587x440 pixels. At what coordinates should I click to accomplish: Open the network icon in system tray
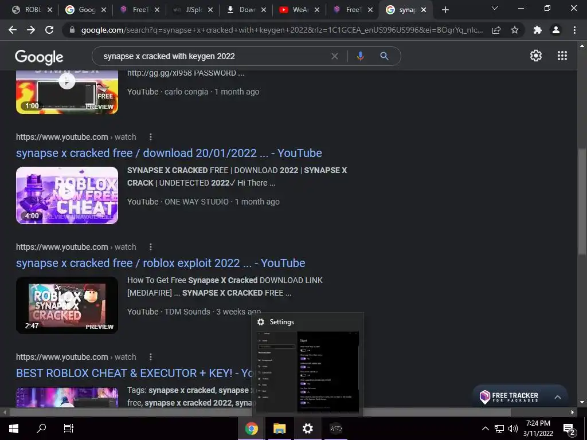pyautogui.click(x=499, y=429)
